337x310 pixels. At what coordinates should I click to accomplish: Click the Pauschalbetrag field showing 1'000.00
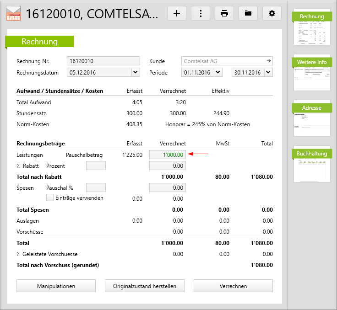point(168,155)
